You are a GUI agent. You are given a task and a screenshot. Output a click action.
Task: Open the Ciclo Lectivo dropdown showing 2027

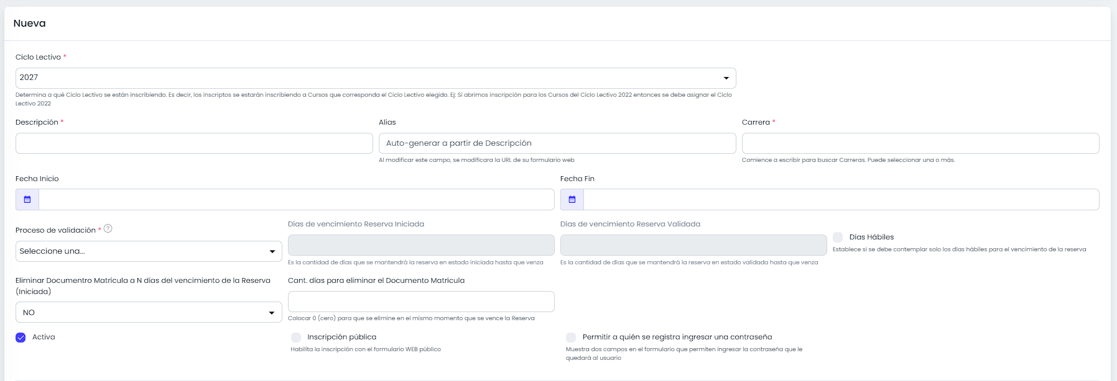[376, 78]
